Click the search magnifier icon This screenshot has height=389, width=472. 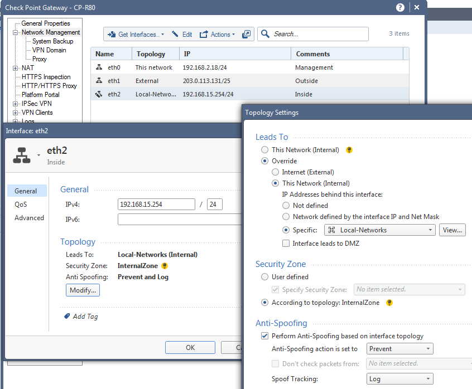(265, 33)
